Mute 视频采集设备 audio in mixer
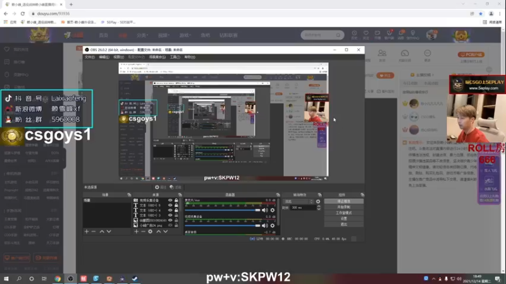This screenshot has width=506, height=284. 264,226
